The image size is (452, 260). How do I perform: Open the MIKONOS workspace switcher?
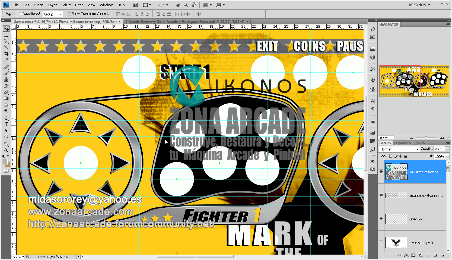419,5
